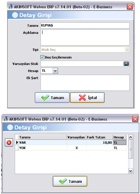Click row indicator arrow of VAR row
The image size is (140, 194).
17,143
